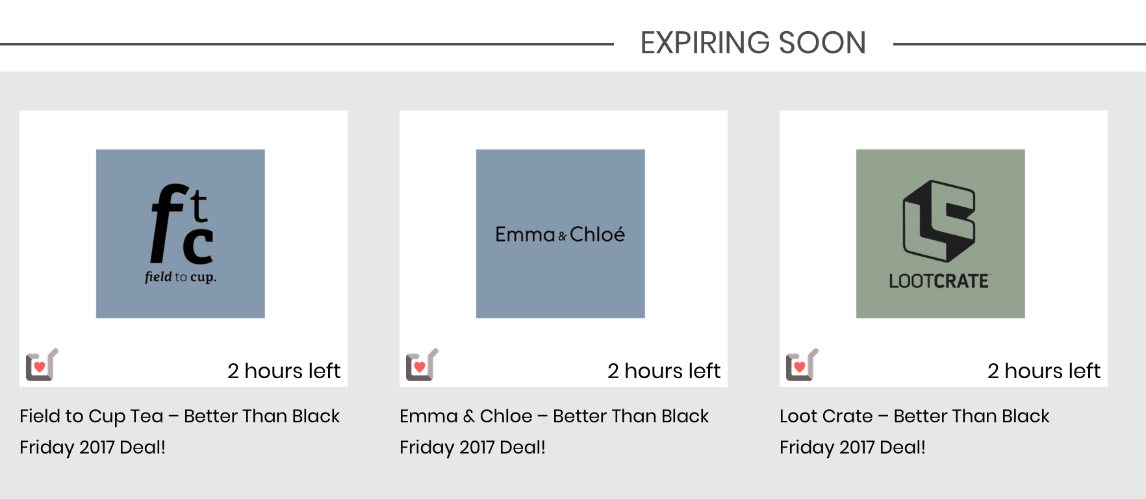Click 'Friday 2017 Deal!' line under Loot Crate

pyautogui.click(x=852, y=448)
